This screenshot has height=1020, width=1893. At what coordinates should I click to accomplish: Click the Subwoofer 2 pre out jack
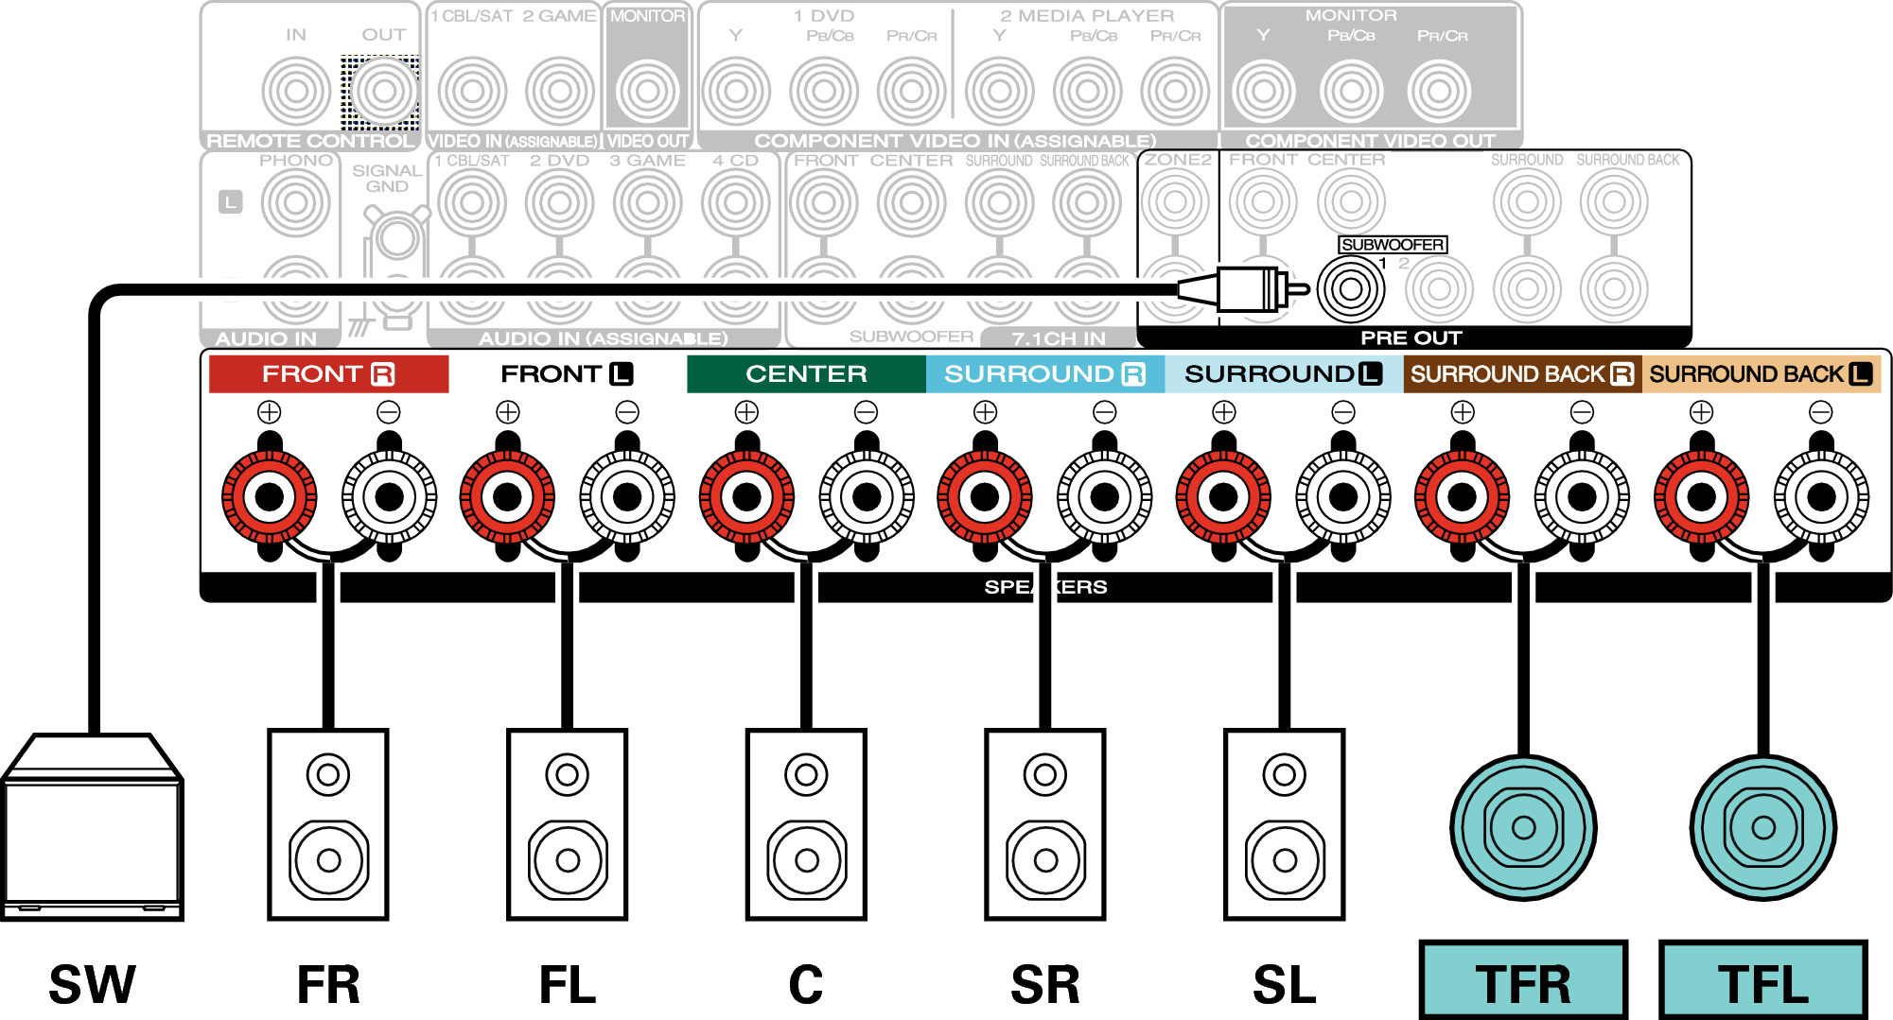(x=1438, y=289)
